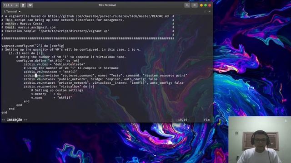This screenshot has width=291, height=163.
Task: Click the 'zabbix.vm.hostname' line
Action: pos(50,72)
